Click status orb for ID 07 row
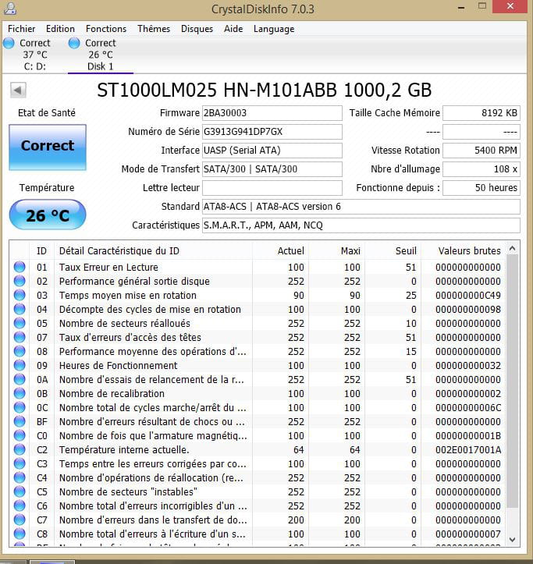The width and height of the screenshot is (533, 564). (x=20, y=337)
